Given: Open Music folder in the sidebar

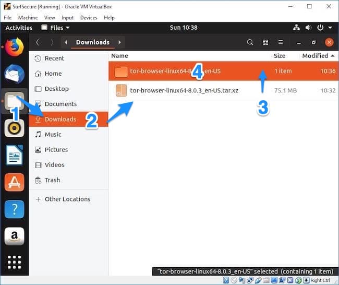Looking at the screenshot, I should [68, 134].
